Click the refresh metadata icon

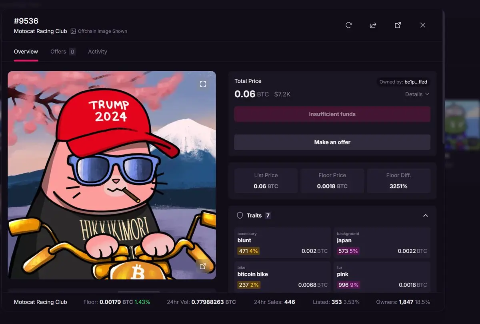click(x=349, y=25)
